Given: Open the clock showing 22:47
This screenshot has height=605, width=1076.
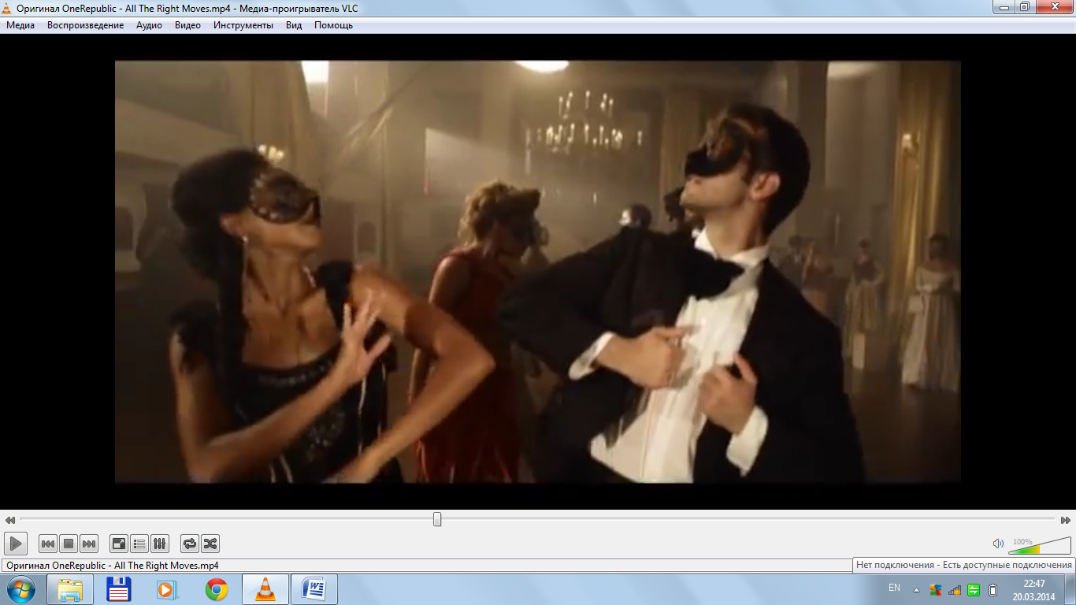Looking at the screenshot, I should coord(1033,590).
